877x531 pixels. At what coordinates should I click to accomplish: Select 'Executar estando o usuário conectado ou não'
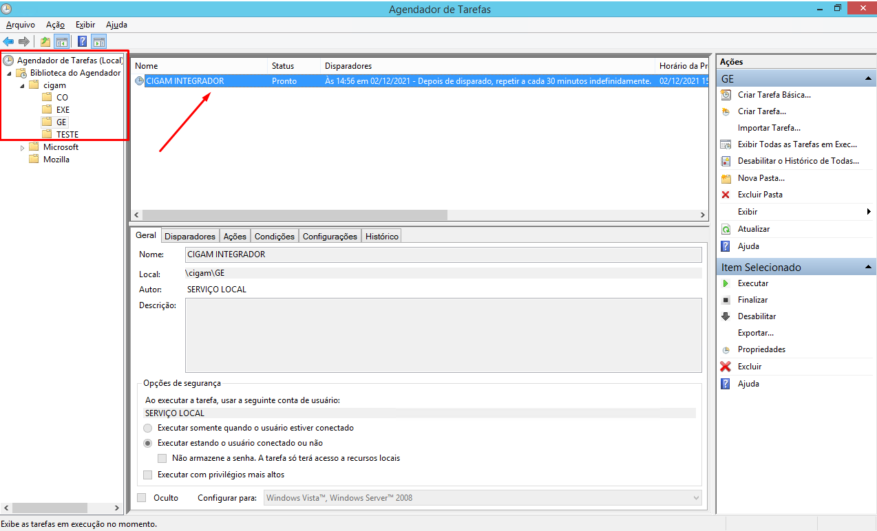148,443
